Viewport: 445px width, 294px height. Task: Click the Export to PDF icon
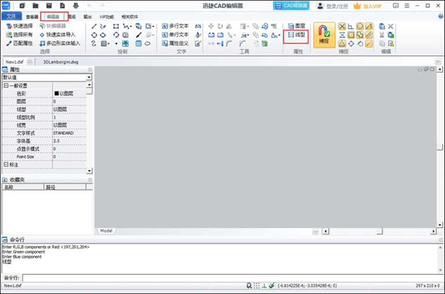tap(62, 6)
